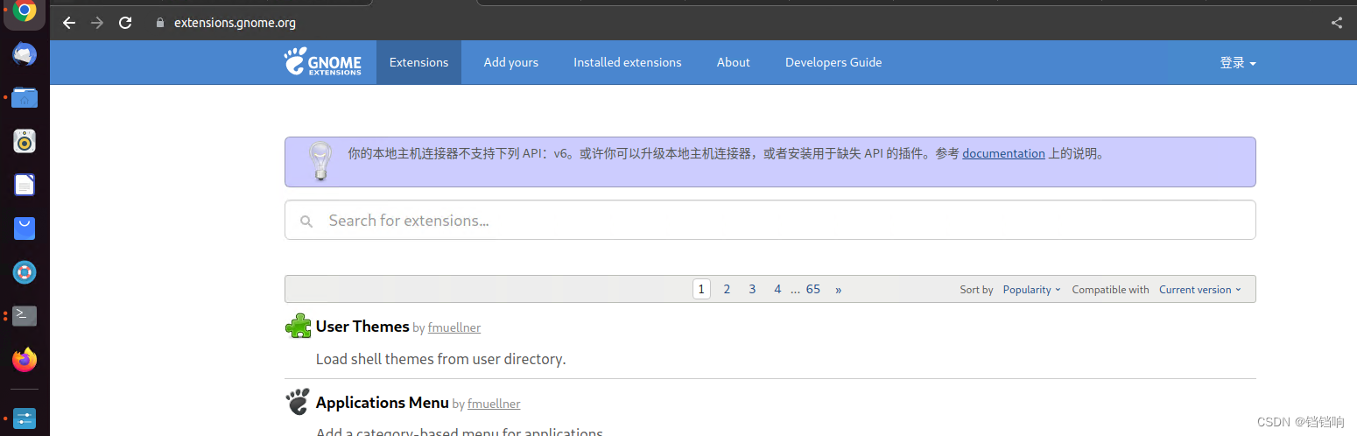Launch LibreOffice Writer from the dock

25,185
